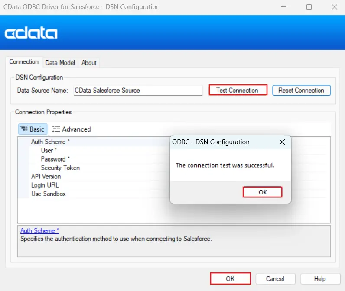
Task: Edit the Data Source Name field
Action: 138,91
